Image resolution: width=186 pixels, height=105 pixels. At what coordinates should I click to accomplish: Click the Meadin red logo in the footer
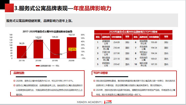[109, 102]
